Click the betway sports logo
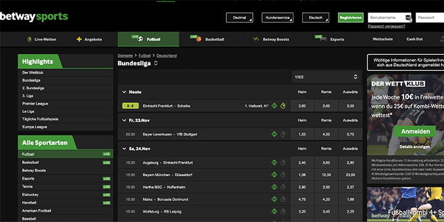 click(34, 17)
